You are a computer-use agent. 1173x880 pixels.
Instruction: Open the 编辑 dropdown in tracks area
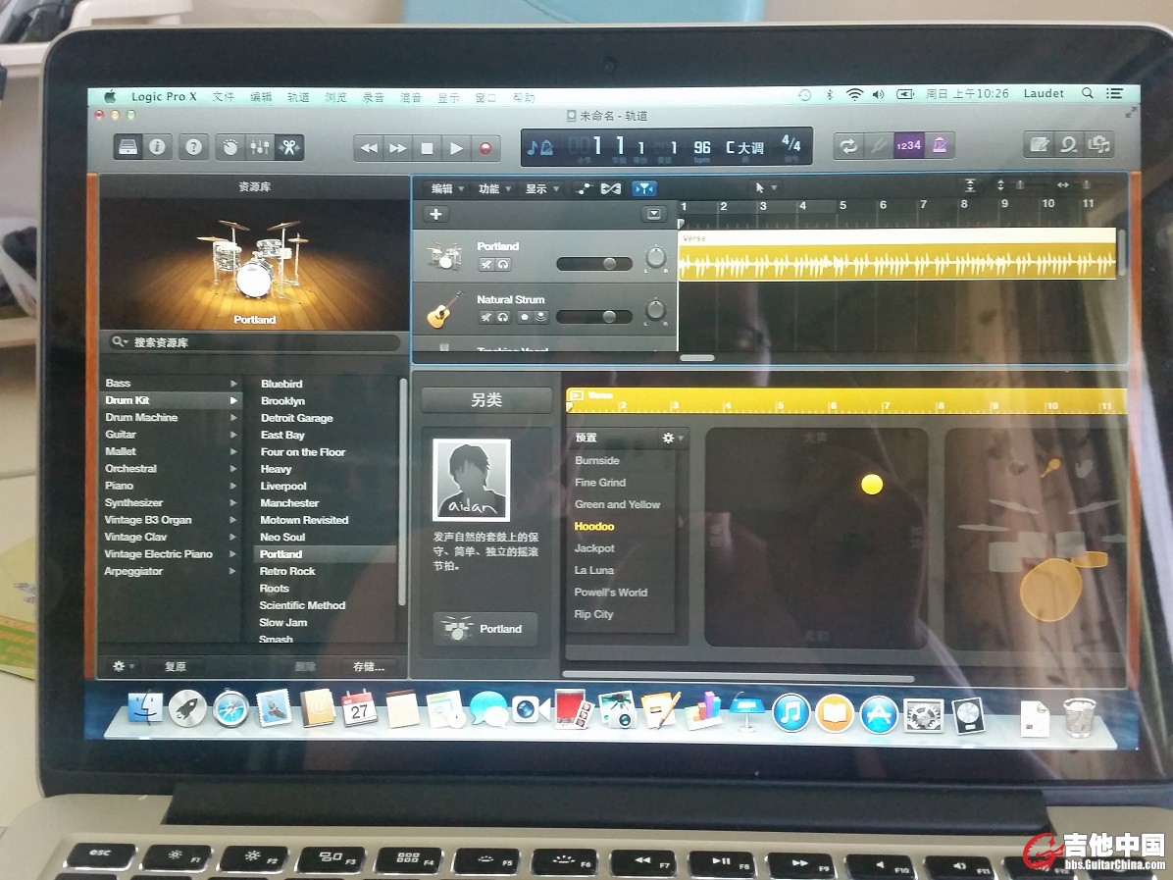click(x=447, y=188)
